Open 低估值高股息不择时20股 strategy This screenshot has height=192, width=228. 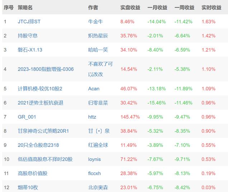tap(45, 159)
